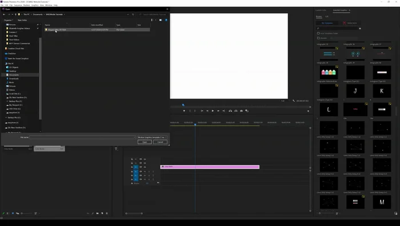Step back one frame in Program monitor
400x226 pixels.
pyautogui.click(x=207, y=111)
